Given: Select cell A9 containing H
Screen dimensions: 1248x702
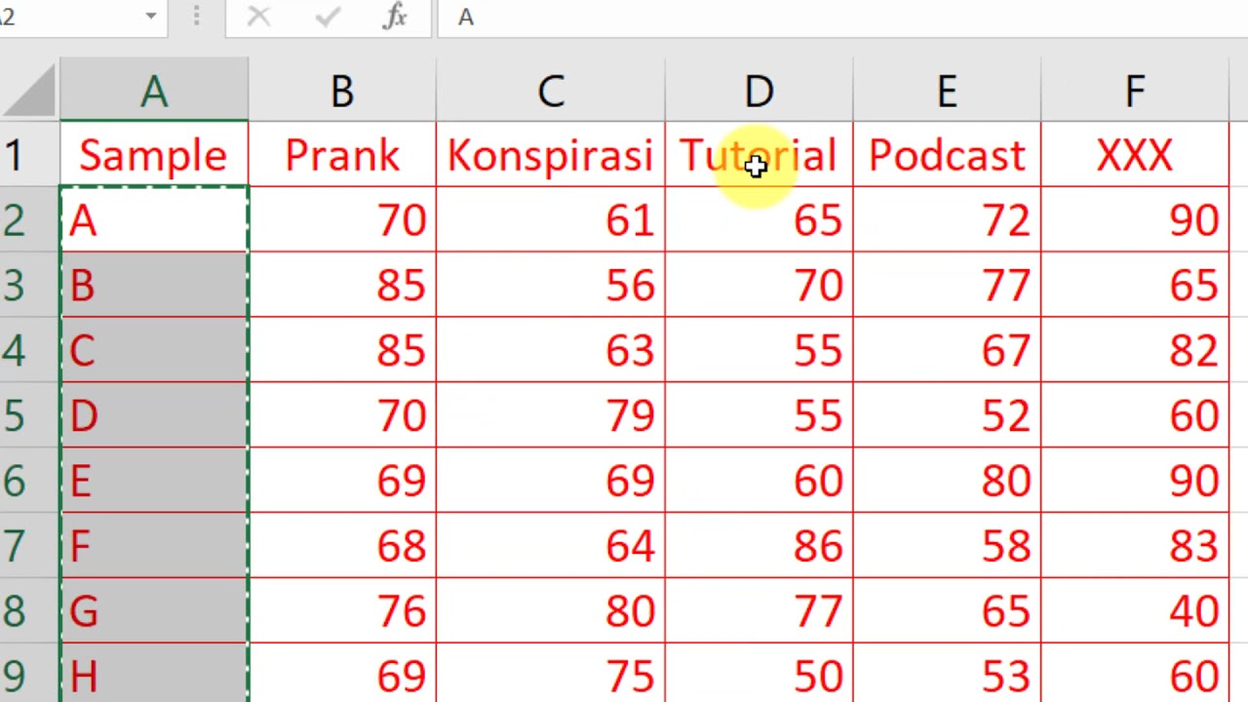Looking at the screenshot, I should [x=154, y=674].
